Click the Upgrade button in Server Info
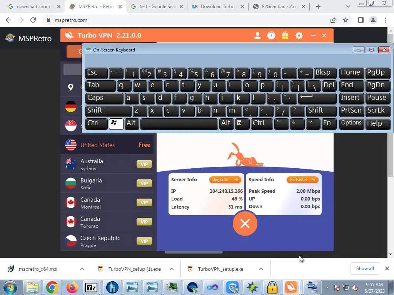 [225, 180]
